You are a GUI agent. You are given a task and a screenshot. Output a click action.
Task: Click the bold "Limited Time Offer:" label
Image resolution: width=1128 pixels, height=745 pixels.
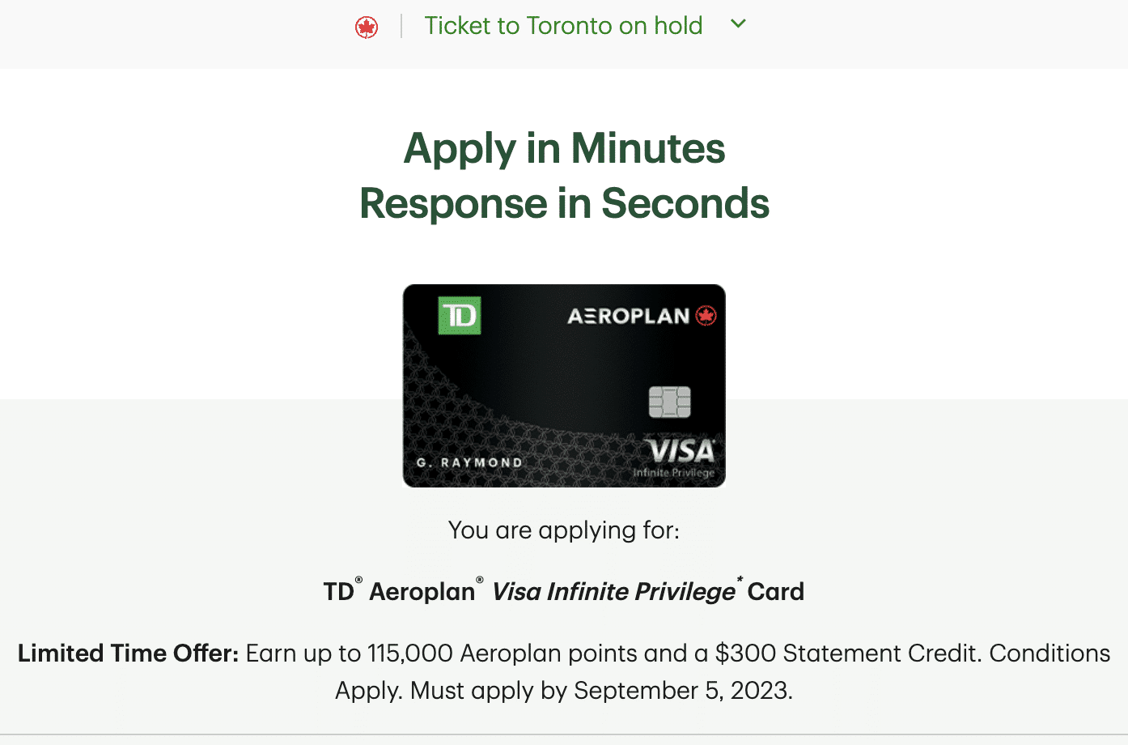[128, 653]
